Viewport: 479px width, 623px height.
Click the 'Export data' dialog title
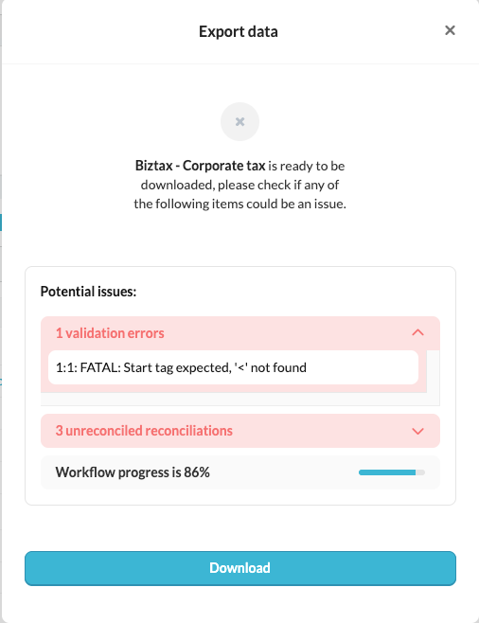239,31
